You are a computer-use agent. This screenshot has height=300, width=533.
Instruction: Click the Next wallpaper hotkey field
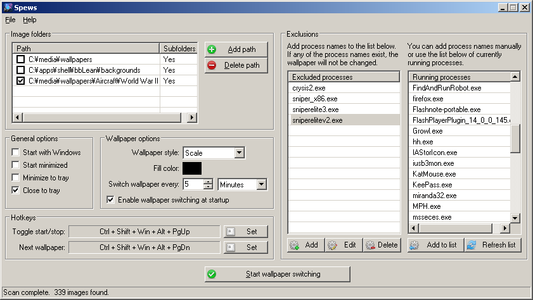(x=144, y=247)
